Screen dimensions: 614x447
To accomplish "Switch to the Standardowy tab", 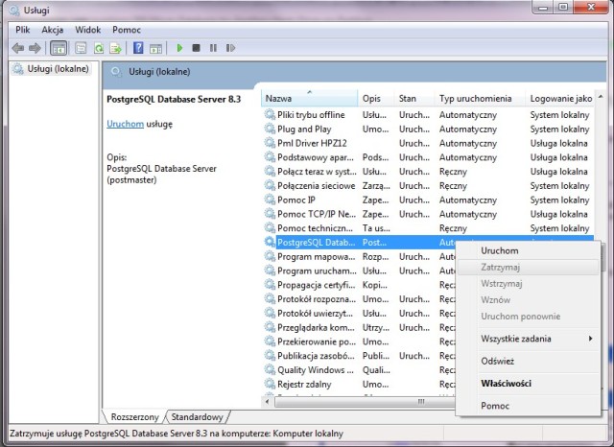I will tap(199, 417).
